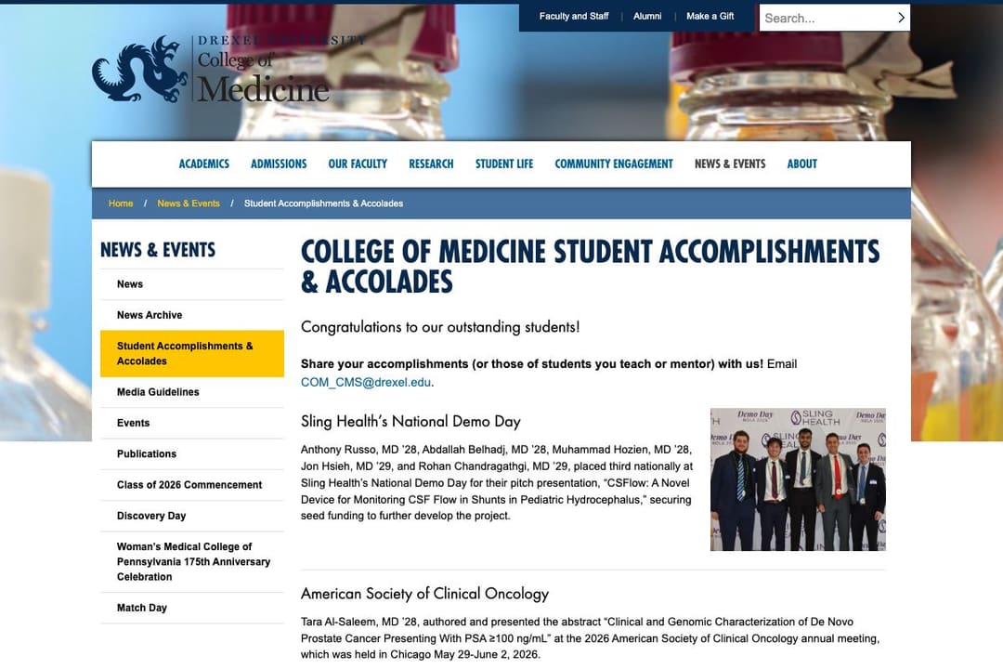Open Our Faculty menu
The width and height of the screenshot is (1003, 669).
(x=358, y=164)
